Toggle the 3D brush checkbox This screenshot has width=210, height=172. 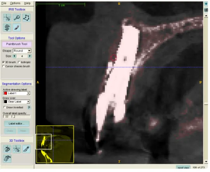coord(3,62)
